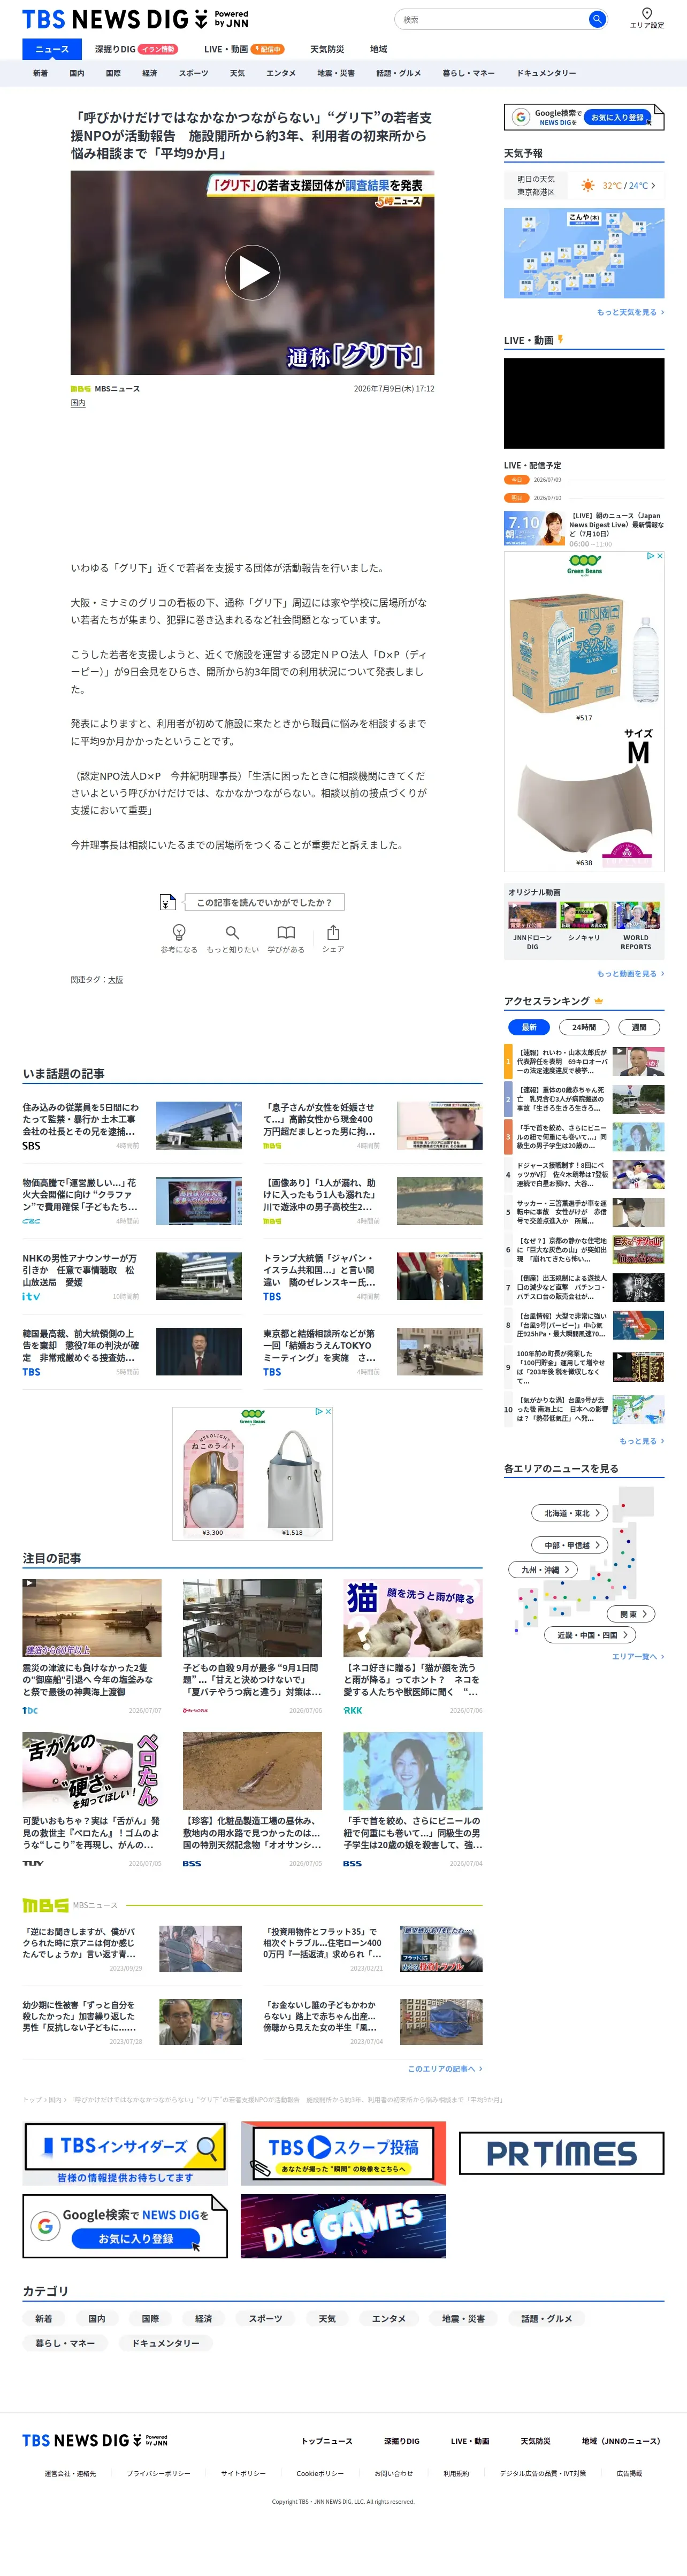Select ドキュメンタリー in the sub-navigation

546,73
